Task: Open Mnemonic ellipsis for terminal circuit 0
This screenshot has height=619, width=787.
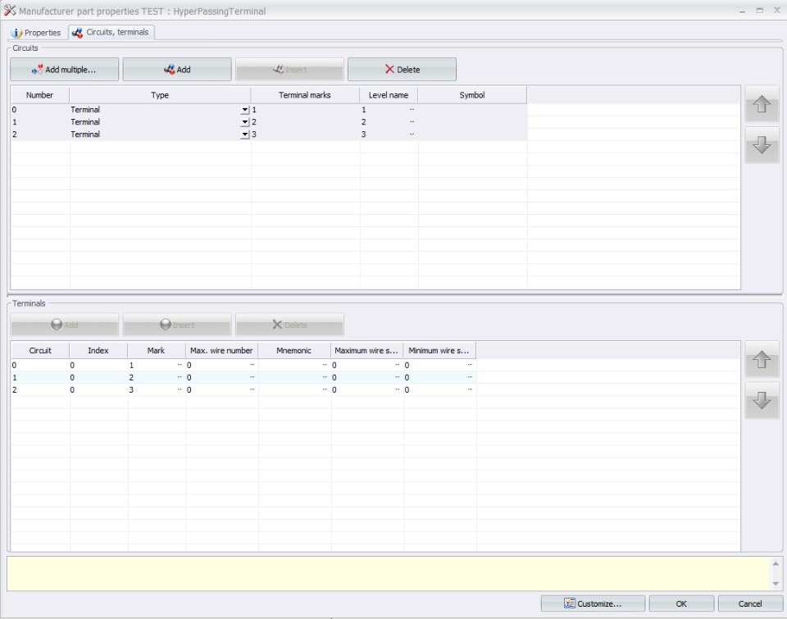Action: pyautogui.click(x=325, y=365)
